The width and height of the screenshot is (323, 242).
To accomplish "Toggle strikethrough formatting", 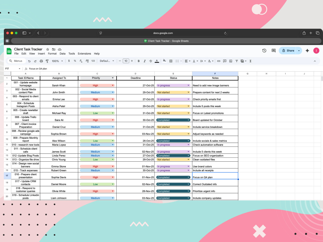I will click(151, 61).
